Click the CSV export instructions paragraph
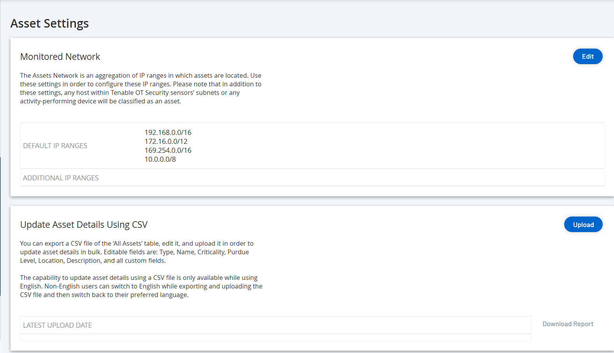The image size is (614, 353). [x=137, y=252]
